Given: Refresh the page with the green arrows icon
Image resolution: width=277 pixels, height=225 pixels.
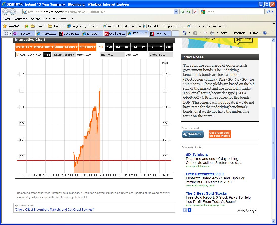Looking at the screenshot, I should 189,12.
